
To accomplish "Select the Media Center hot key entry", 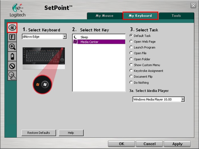I will coord(99,42).
